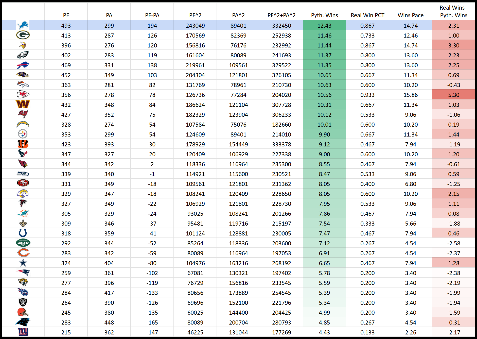
Task: Click the Indianapolis Colts horseshoe logo
Action: (x=23, y=233)
